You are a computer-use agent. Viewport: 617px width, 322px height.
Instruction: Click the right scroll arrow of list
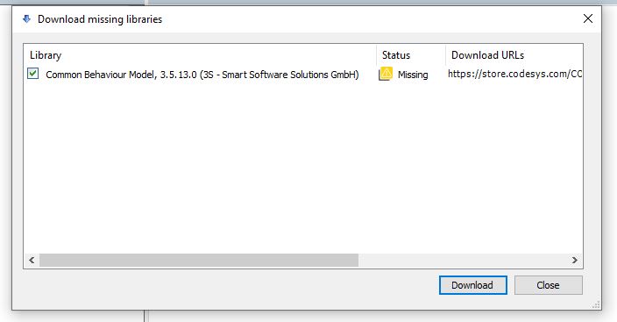pyautogui.click(x=575, y=260)
